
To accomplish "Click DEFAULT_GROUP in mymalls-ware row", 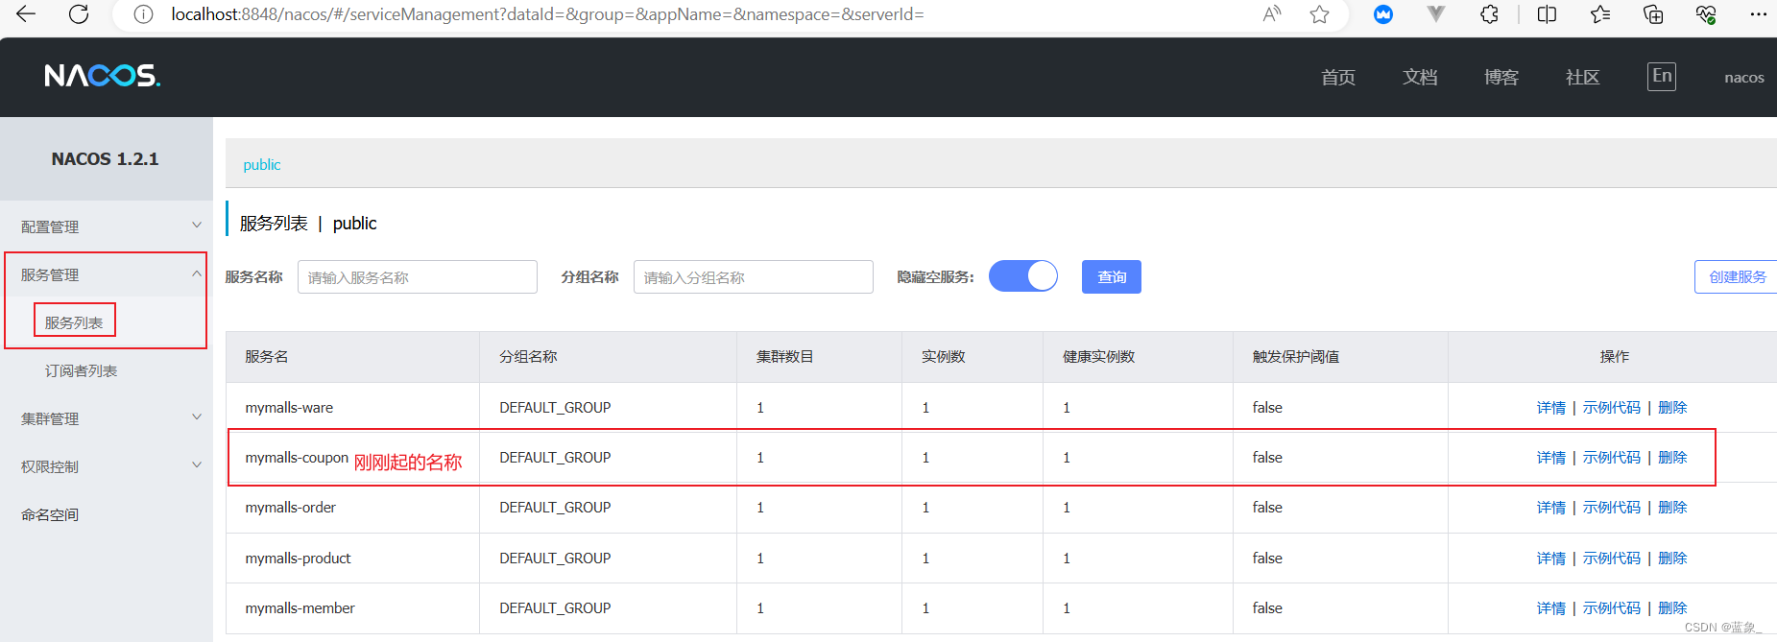I will (x=555, y=408).
